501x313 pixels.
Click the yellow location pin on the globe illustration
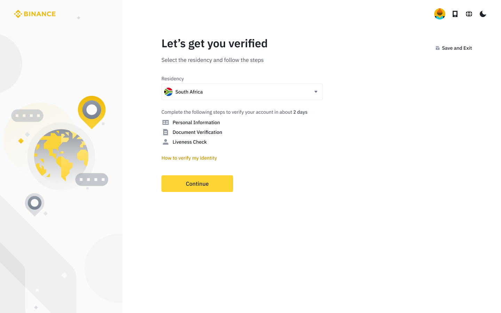92,110
